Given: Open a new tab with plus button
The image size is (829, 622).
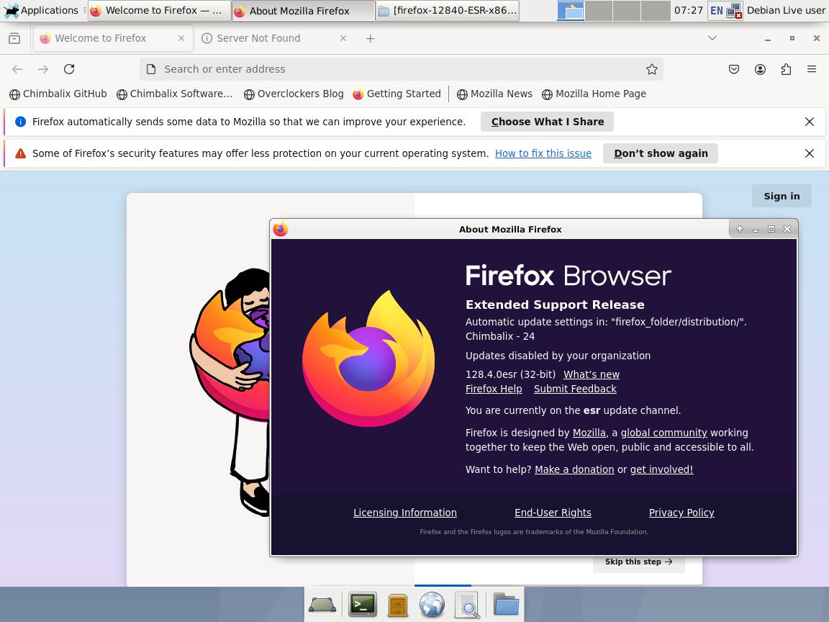Looking at the screenshot, I should coord(370,38).
